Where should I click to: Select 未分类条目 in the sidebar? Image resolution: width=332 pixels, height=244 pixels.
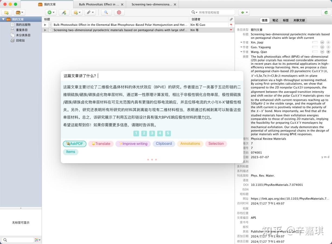(23, 35)
